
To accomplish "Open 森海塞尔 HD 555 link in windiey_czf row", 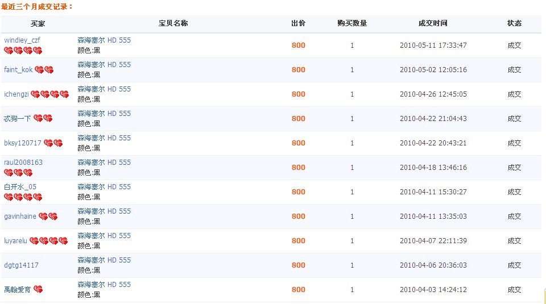I will coord(104,40).
